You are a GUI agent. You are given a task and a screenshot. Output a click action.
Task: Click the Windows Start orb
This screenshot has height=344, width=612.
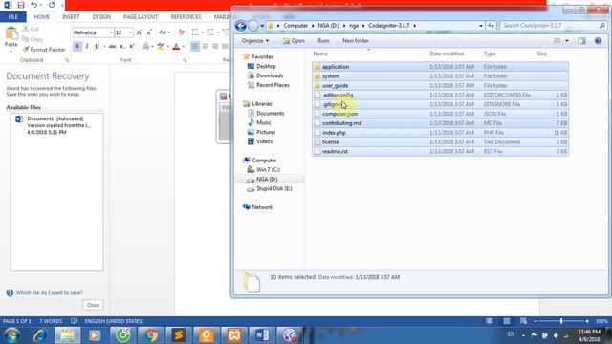click(x=12, y=335)
